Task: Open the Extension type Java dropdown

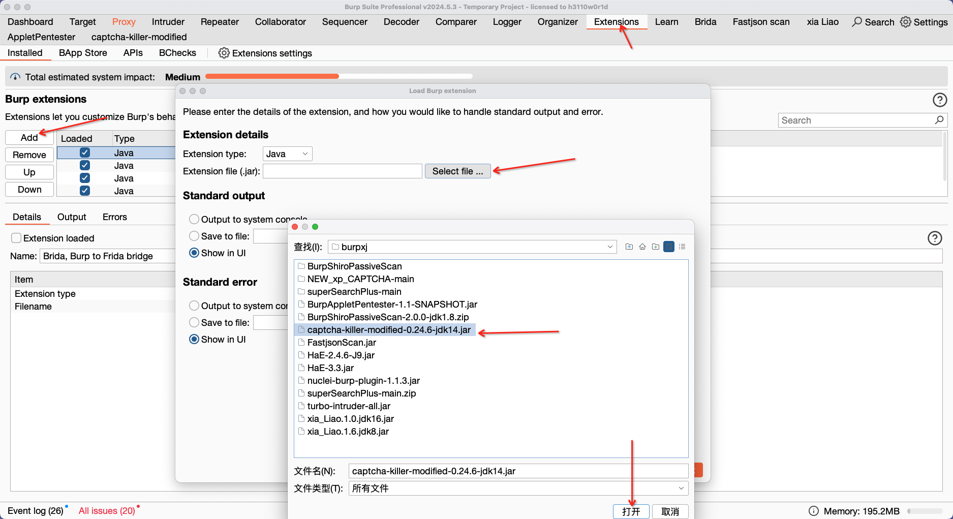Action: tap(287, 154)
